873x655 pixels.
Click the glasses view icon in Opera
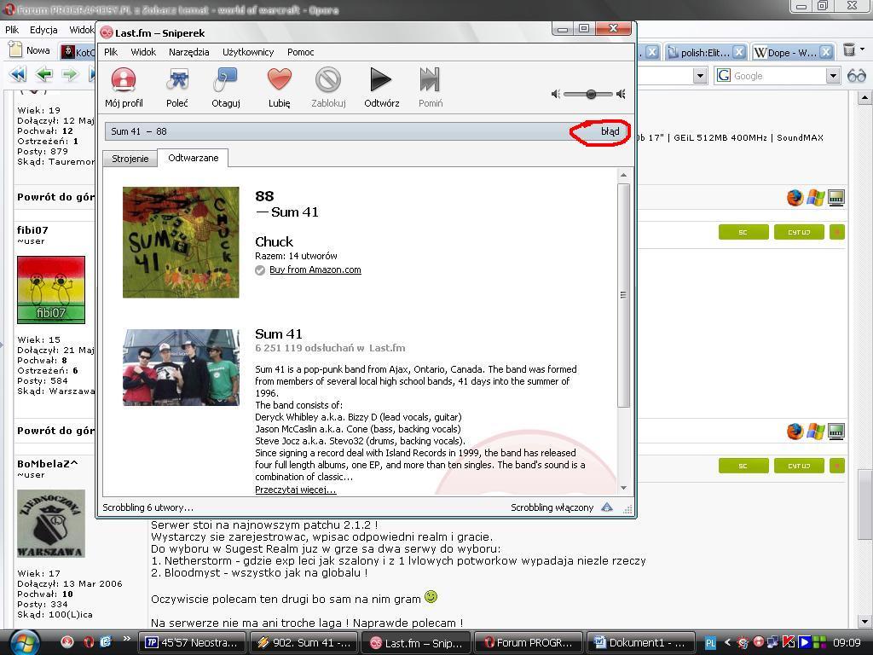[856, 76]
